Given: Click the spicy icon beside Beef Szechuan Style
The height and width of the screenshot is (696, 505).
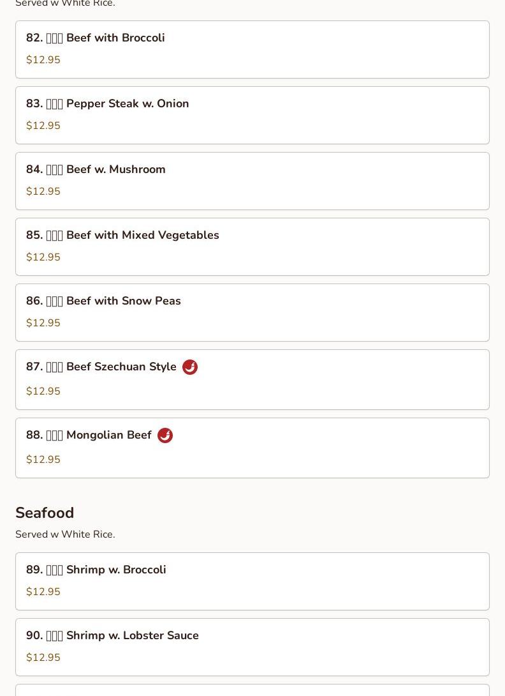Looking at the screenshot, I should coord(190,367).
